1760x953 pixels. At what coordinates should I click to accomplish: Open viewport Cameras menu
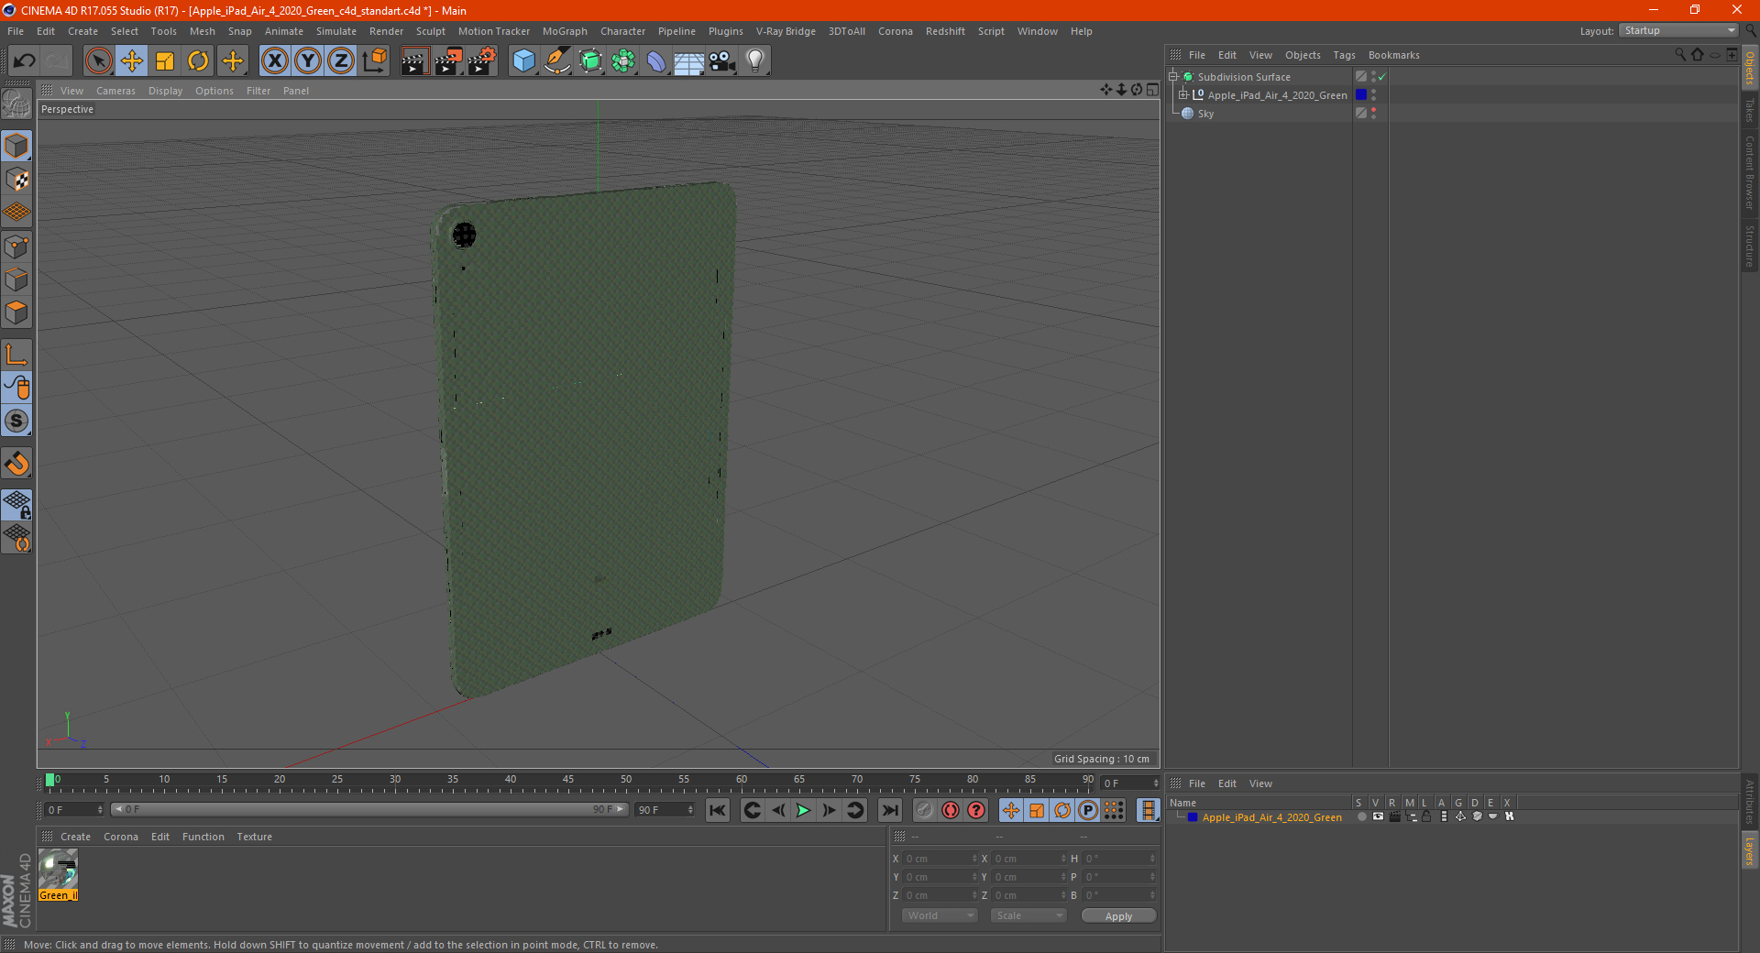(115, 91)
